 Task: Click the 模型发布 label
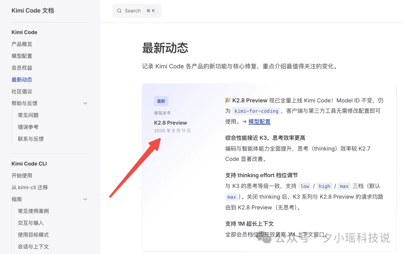tap(162, 113)
